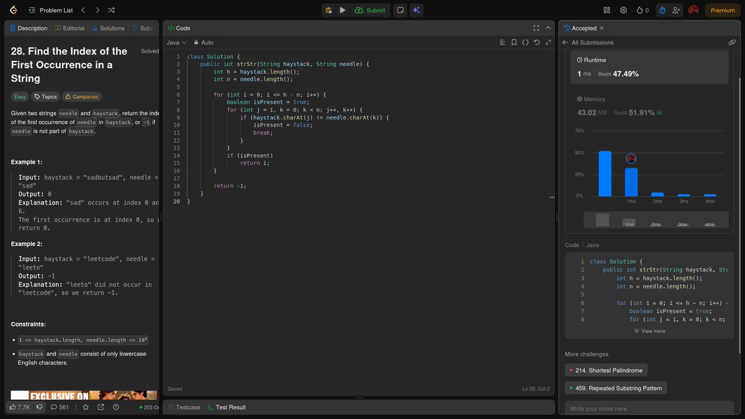Click the Write your notes here field
Screen dimensions: 745x419
click(x=649, y=408)
